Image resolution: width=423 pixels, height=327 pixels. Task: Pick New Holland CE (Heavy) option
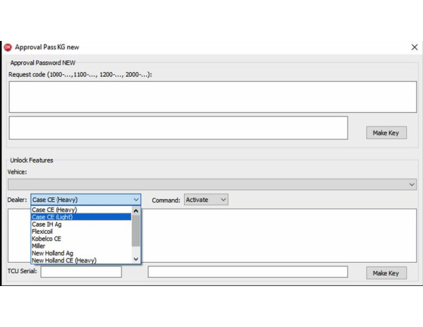[81, 261]
